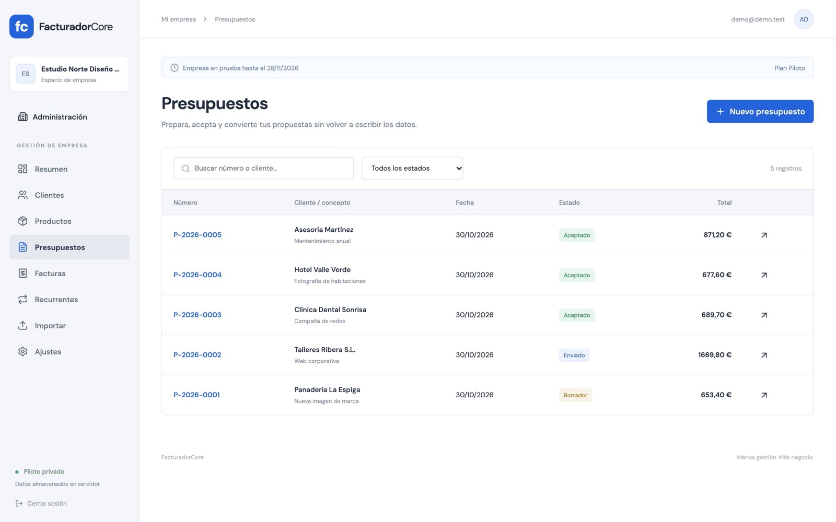
Task: Select the Presupuestos sidebar item
Action: 69,247
